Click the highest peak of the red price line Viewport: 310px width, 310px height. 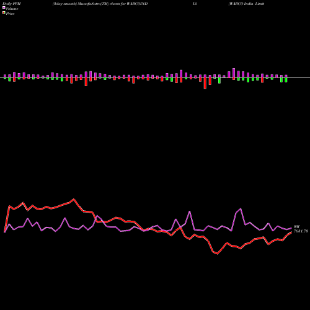click(74, 199)
